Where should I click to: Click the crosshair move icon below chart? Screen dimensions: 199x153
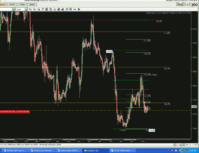coord(187,145)
